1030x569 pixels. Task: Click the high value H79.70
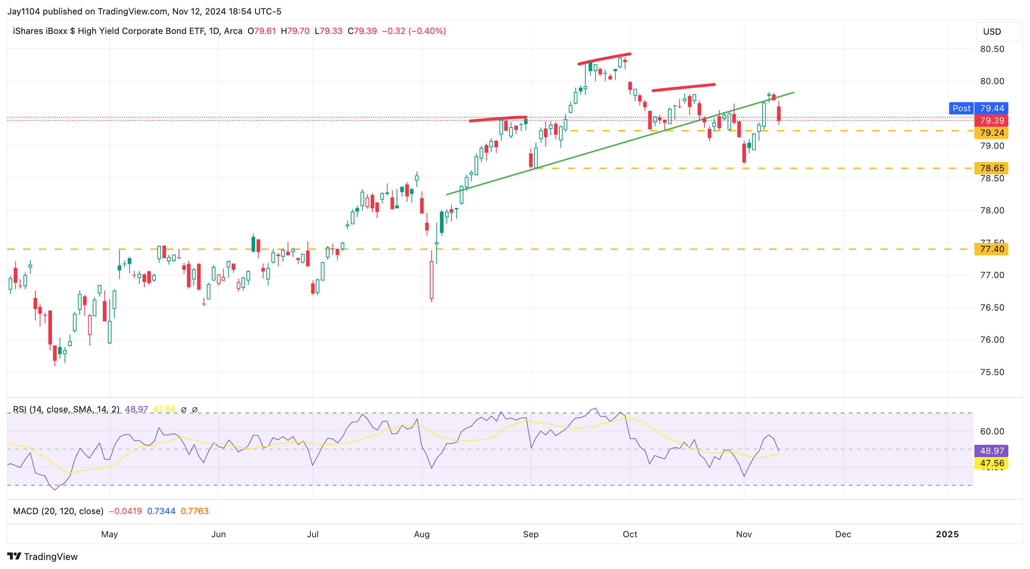point(295,31)
